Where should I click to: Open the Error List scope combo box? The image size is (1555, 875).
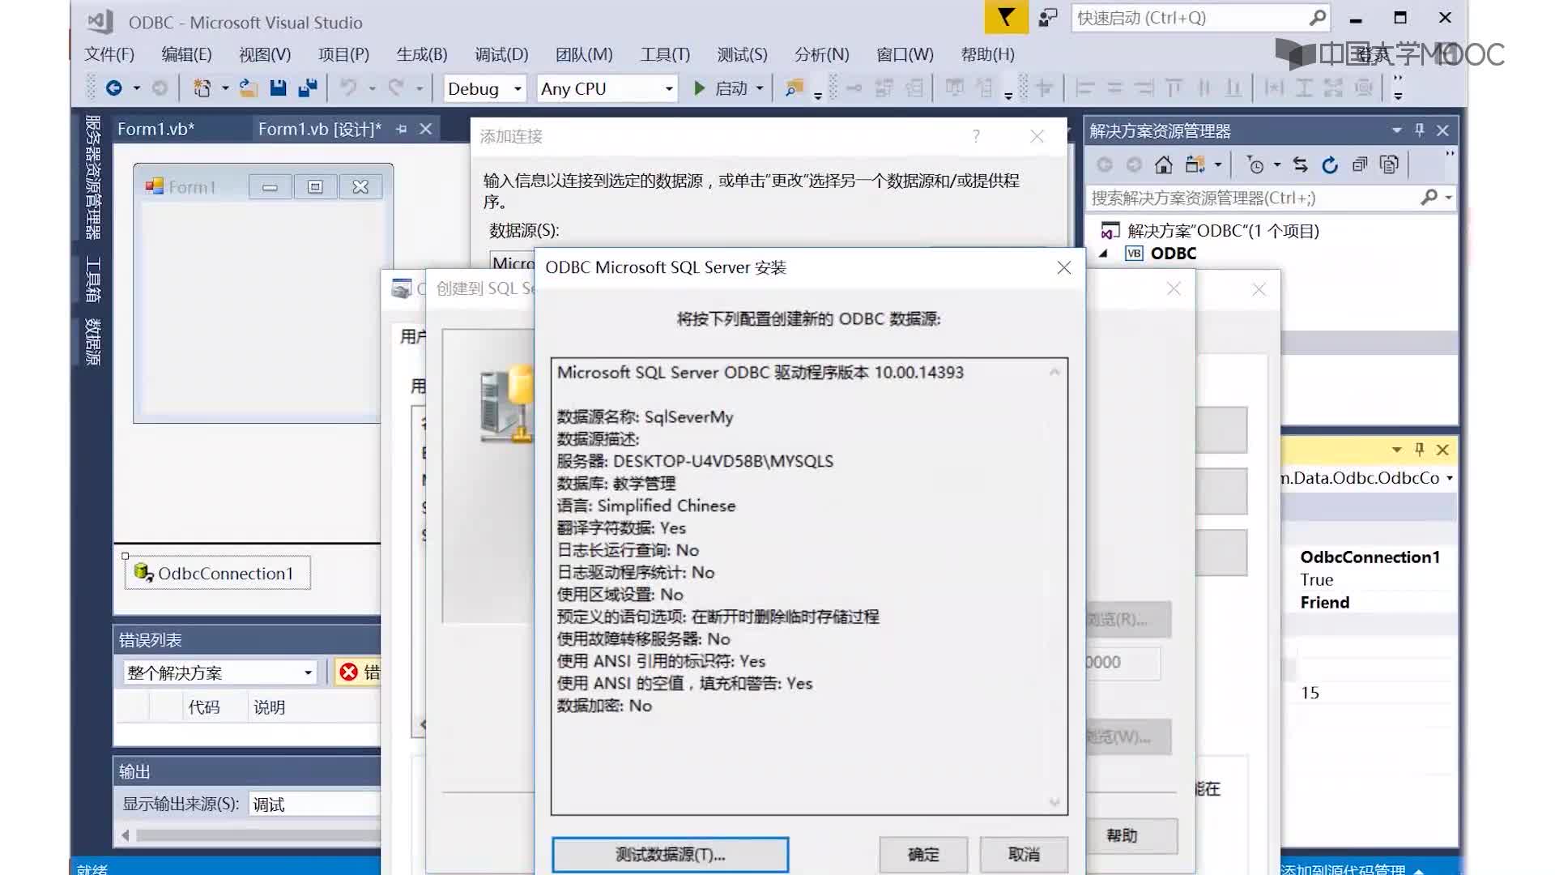(x=219, y=672)
